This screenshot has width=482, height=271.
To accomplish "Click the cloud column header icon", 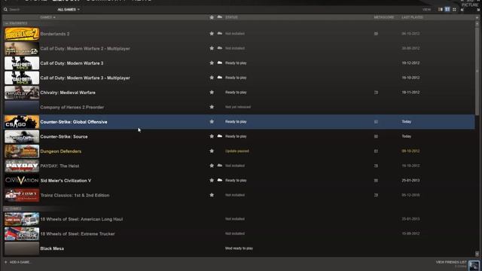I will pyautogui.click(x=219, y=17).
